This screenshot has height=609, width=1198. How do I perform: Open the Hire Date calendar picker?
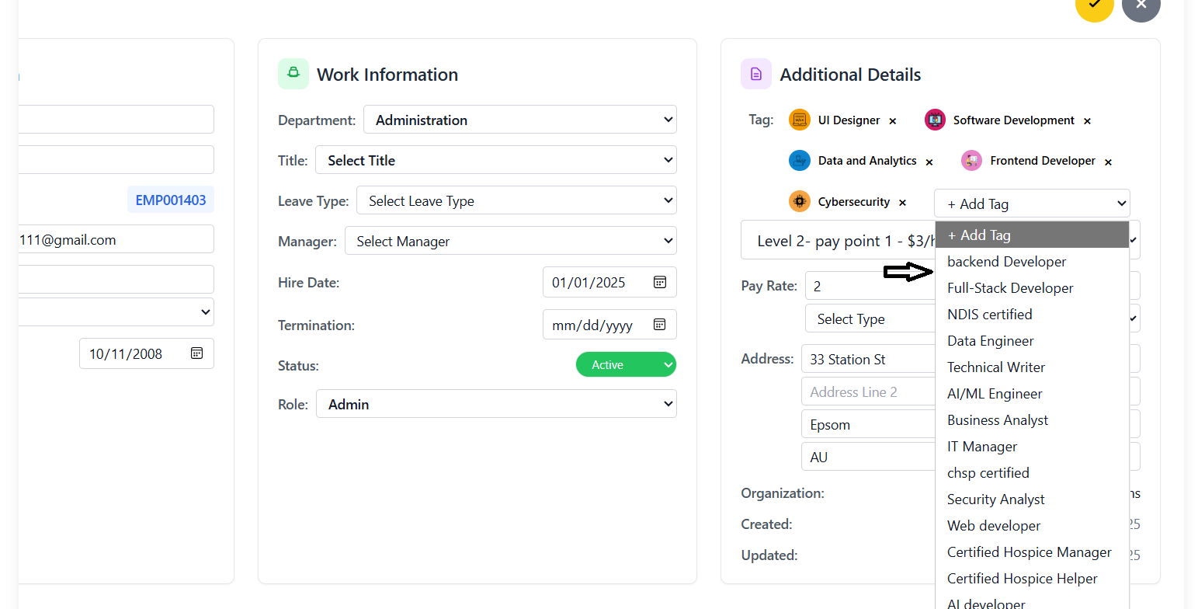(660, 283)
